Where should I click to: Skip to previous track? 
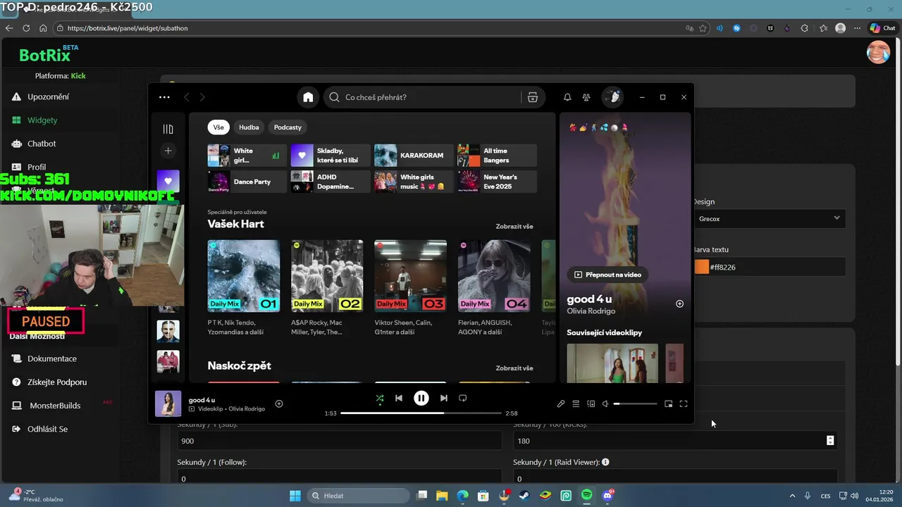399,398
